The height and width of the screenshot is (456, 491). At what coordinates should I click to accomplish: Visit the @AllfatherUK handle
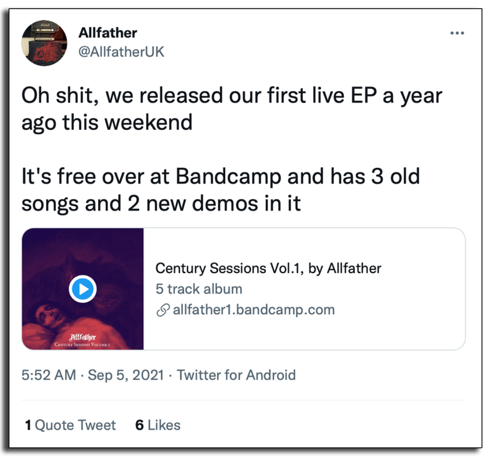pyautogui.click(x=121, y=51)
